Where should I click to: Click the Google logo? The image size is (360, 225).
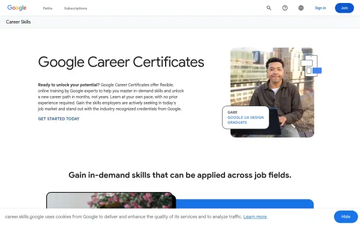[x=17, y=8]
